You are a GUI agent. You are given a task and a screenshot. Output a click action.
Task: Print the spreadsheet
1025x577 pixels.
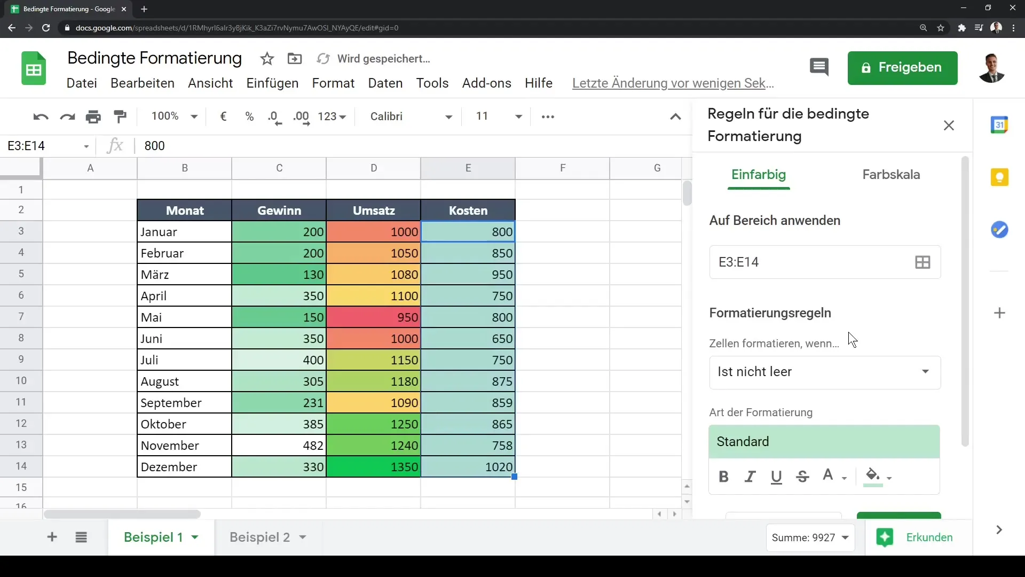tap(93, 116)
